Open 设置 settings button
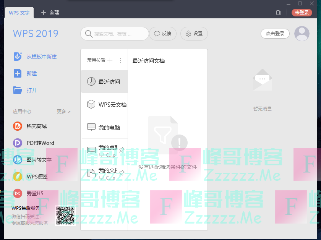 (x=194, y=34)
